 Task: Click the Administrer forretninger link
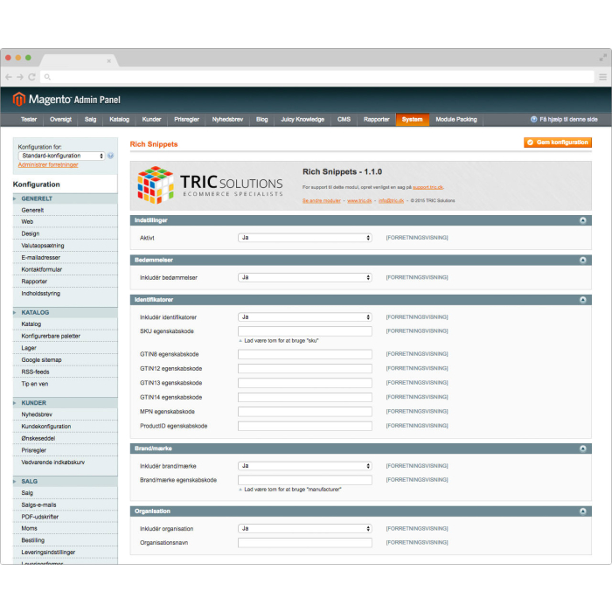coord(48,165)
